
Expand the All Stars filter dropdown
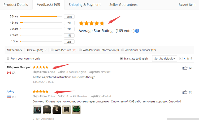coord(37,50)
